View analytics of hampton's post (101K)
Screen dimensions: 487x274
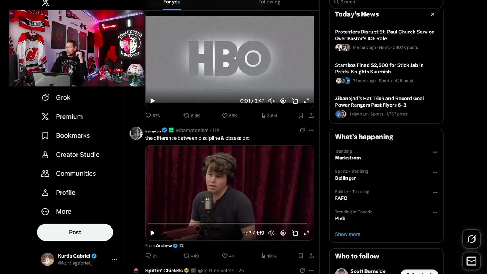pos(269,256)
